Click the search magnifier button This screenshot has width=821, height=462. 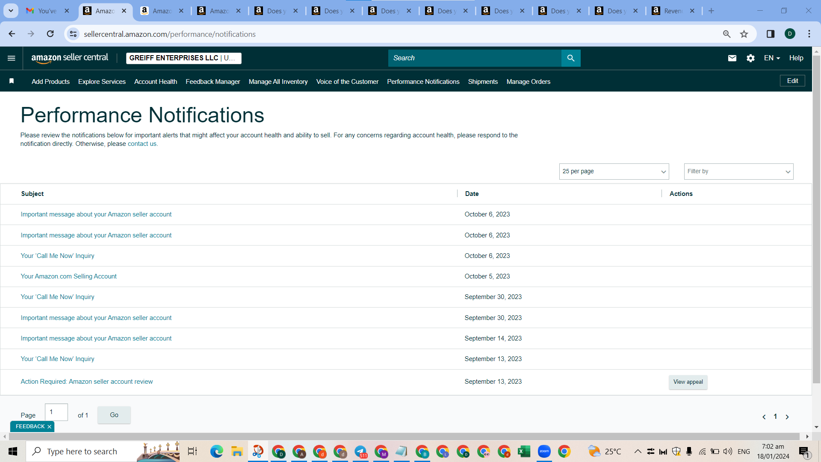click(571, 58)
